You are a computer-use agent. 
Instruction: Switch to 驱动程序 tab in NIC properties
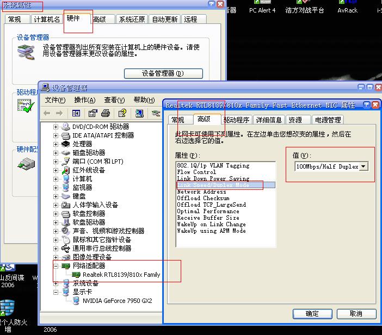(236, 120)
